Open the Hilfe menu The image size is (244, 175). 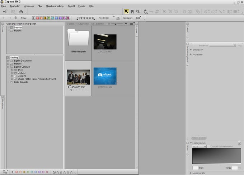[91, 6]
